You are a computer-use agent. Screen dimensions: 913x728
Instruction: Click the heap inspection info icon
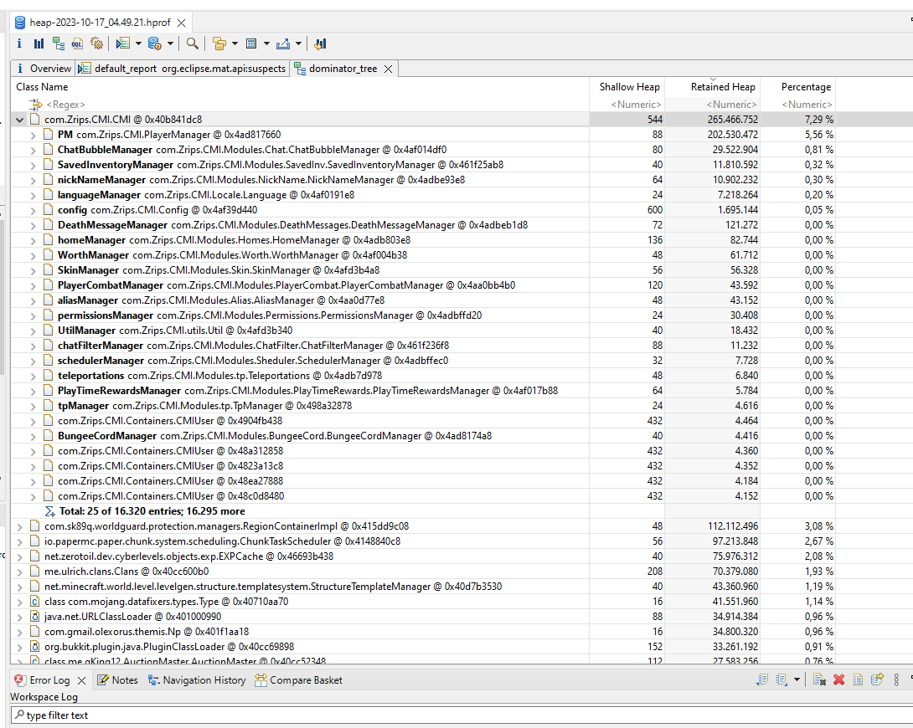(x=19, y=43)
